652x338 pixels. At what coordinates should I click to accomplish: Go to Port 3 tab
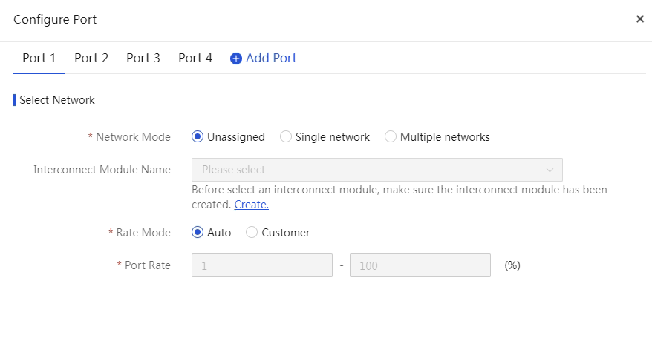coord(143,58)
